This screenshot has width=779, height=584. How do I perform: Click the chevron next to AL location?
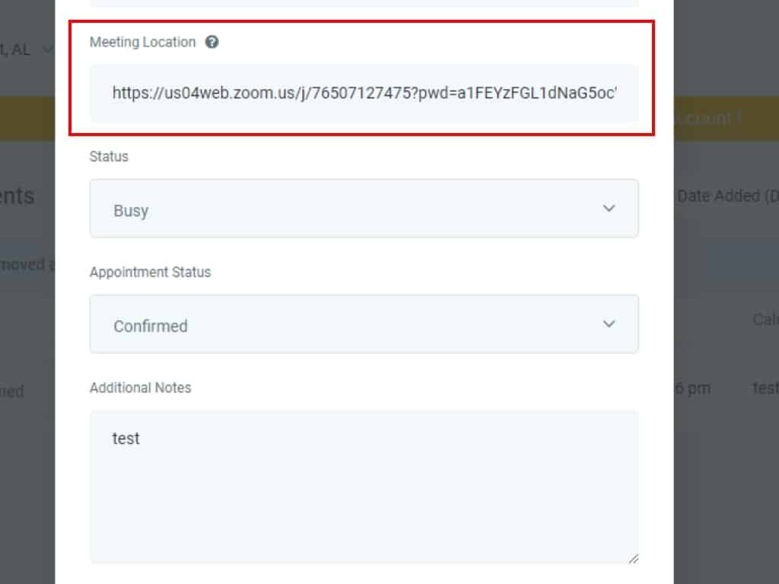(47, 50)
